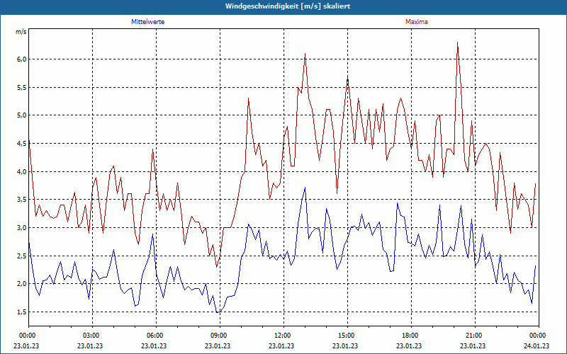Screen dimensions: 567x354
Task: Click the 3,5 y-axis value
Action: 22,200
